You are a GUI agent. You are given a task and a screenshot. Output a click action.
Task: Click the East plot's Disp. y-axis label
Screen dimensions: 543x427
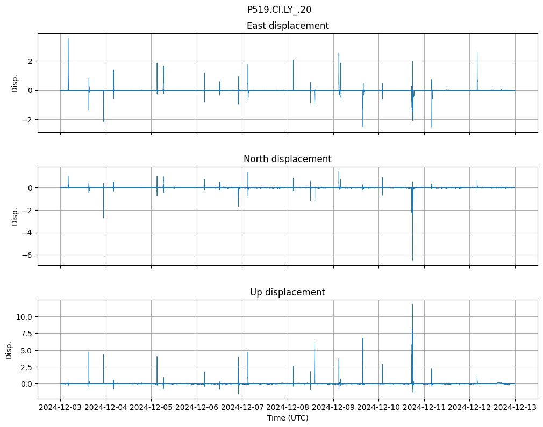(x=15, y=83)
